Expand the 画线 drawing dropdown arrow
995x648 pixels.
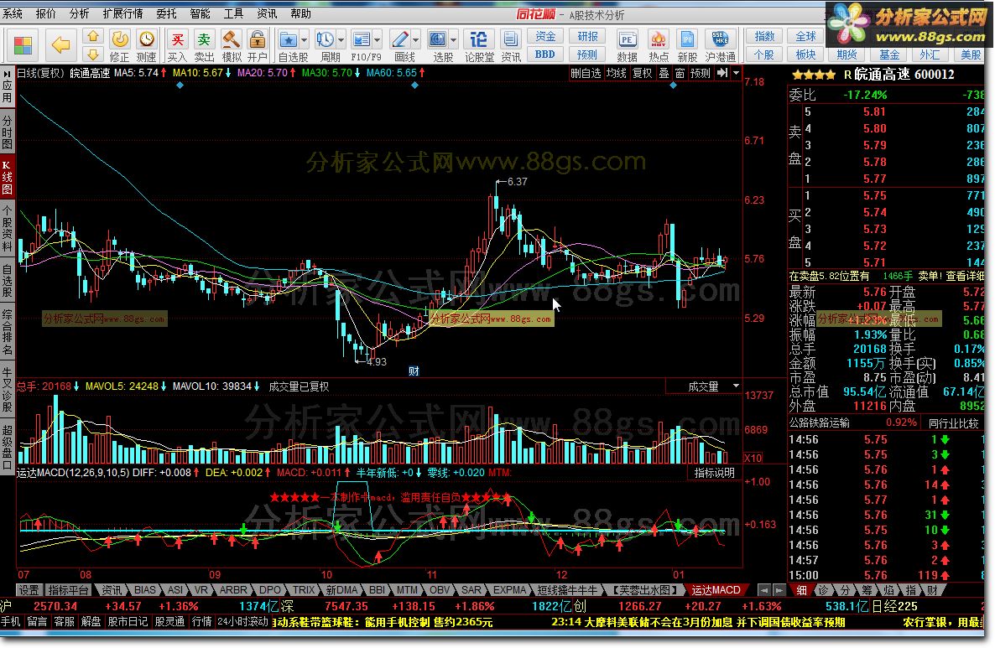coord(415,40)
